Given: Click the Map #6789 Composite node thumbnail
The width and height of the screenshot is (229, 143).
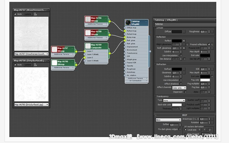Looking at the screenshot, I should pos(88,46).
